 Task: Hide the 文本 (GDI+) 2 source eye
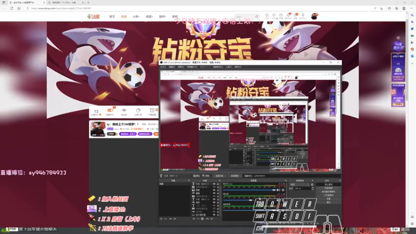(x=214, y=184)
